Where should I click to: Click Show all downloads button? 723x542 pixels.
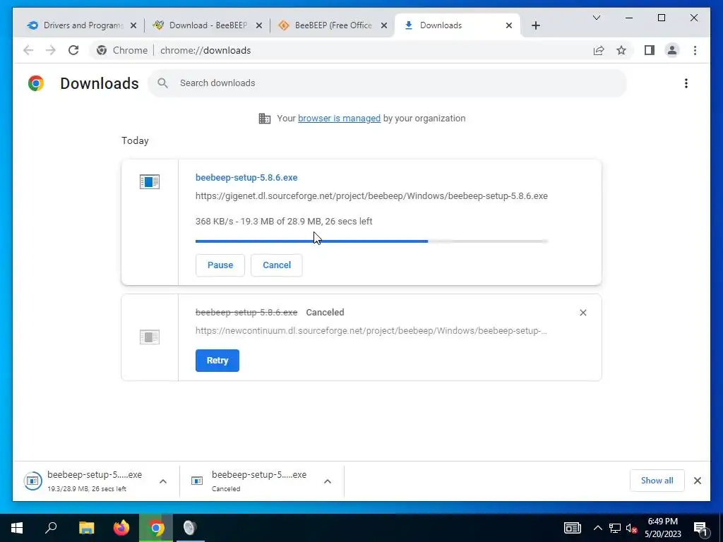click(657, 481)
